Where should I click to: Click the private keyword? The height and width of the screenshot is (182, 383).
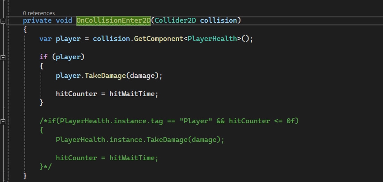click(x=38, y=20)
